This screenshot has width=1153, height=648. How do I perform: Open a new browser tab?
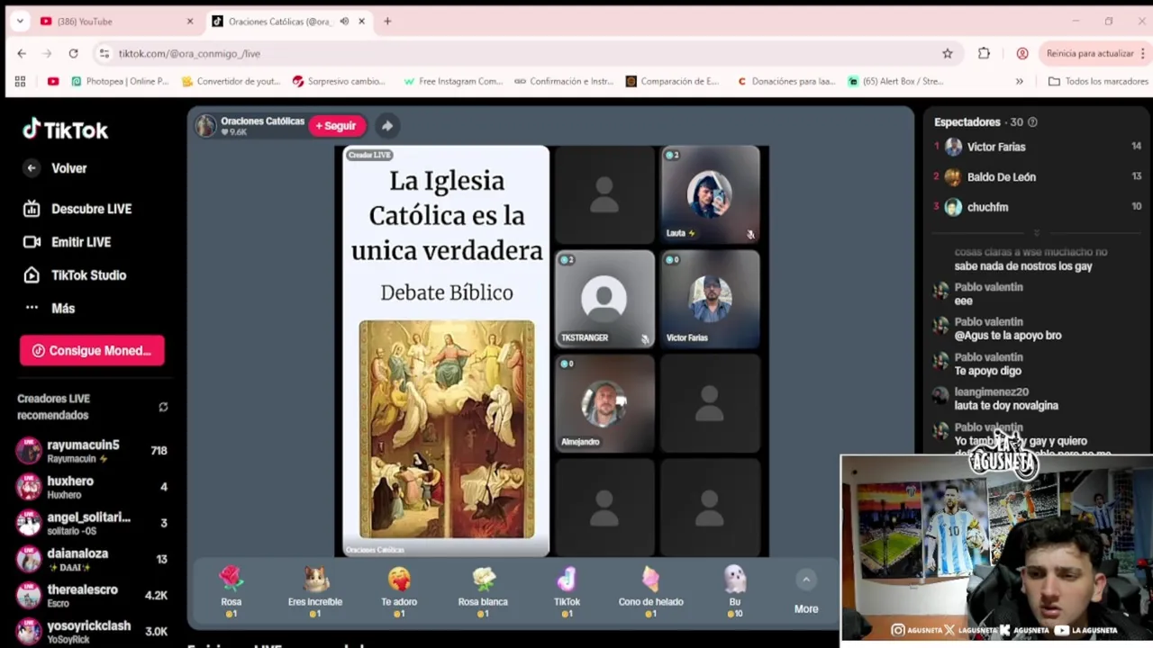coord(387,22)
